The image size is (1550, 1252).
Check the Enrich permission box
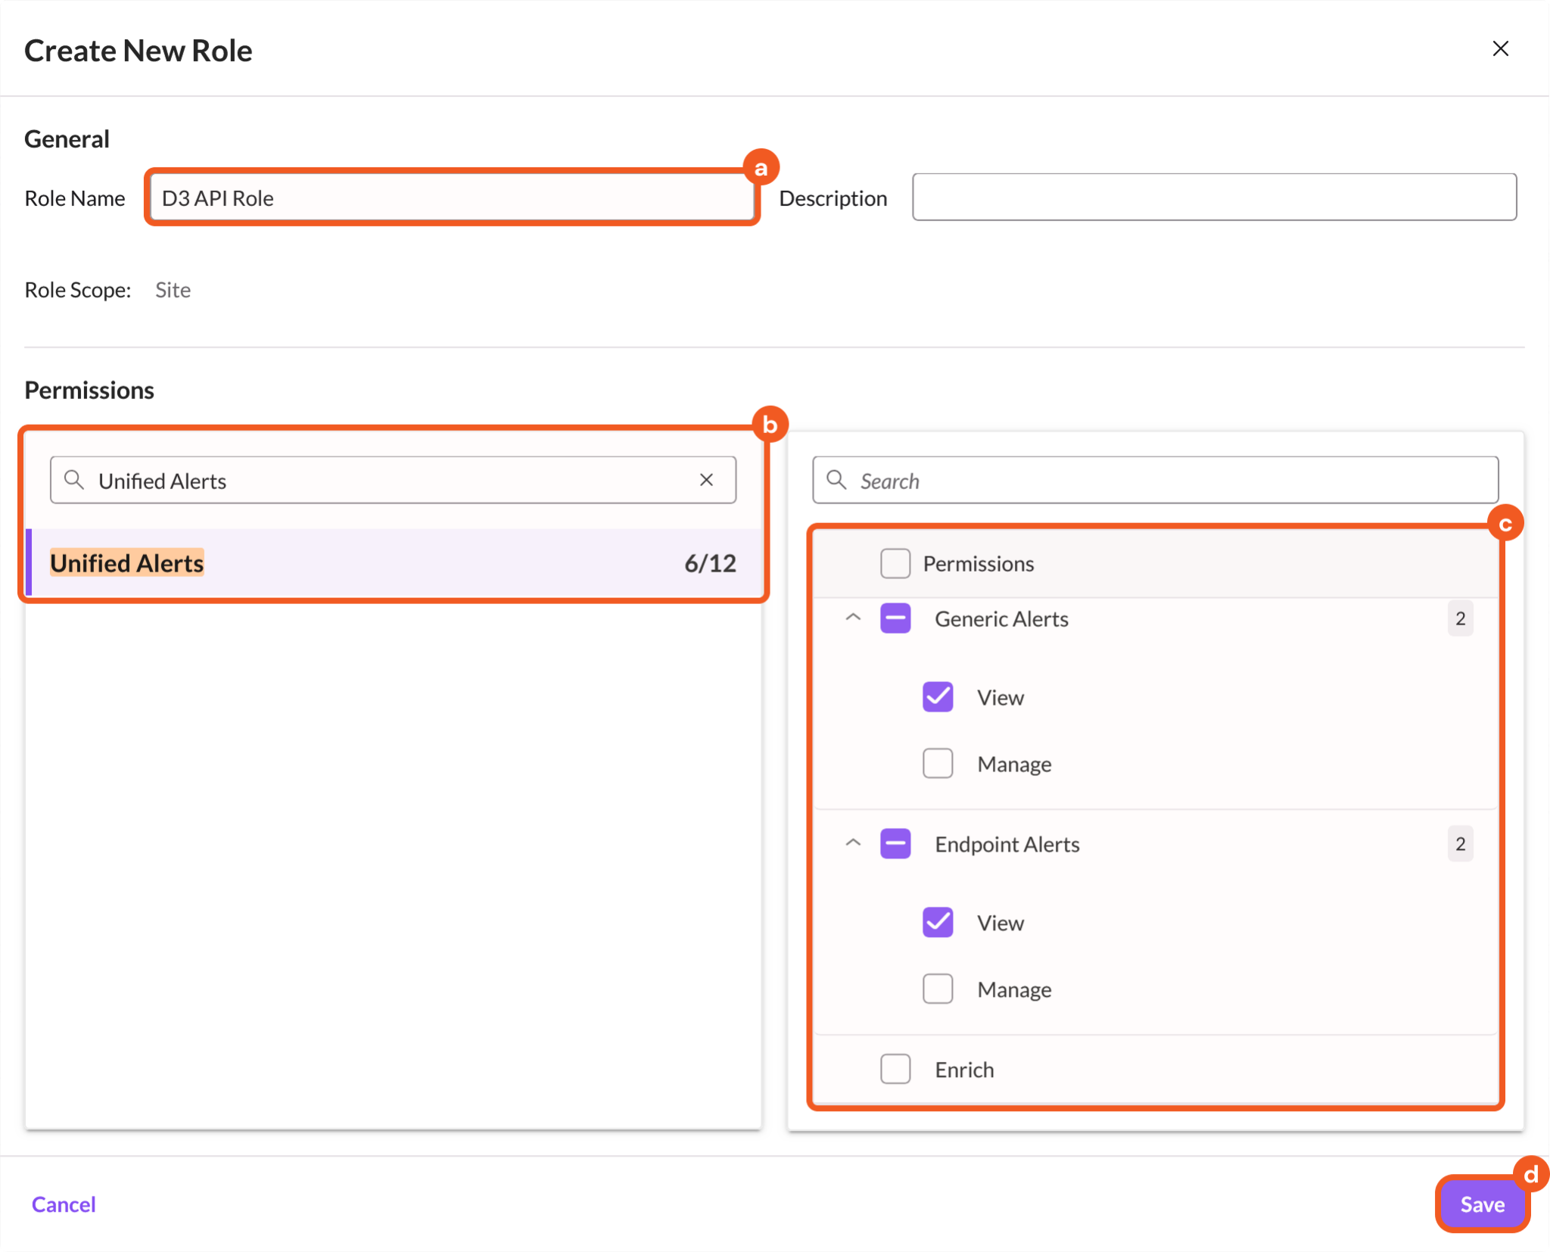[895, 1070]
